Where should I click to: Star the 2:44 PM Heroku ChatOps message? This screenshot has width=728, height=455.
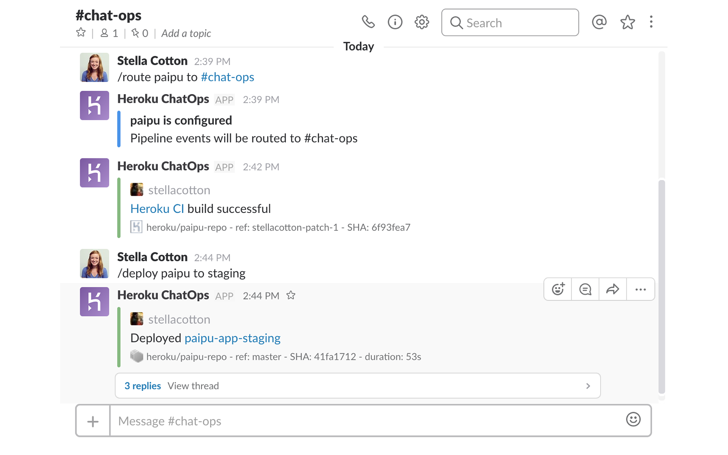tap(291, 295)
